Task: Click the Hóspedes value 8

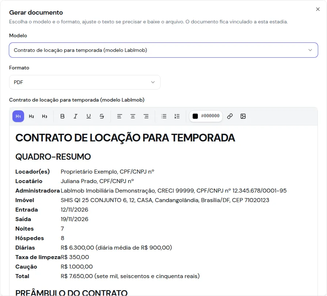Action: click(x=62, y=238)
